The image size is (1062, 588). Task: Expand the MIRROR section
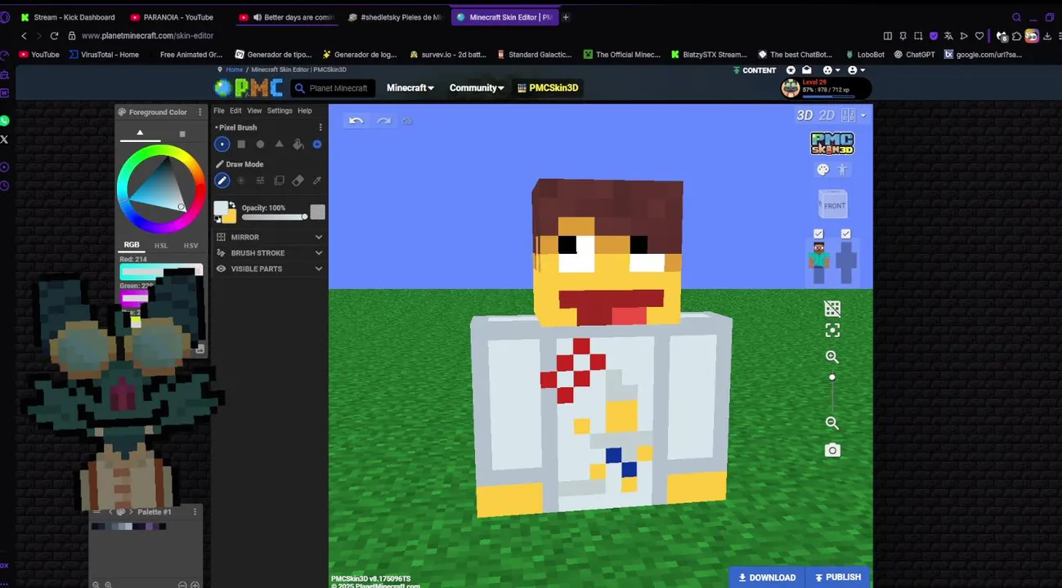(269, 237)
